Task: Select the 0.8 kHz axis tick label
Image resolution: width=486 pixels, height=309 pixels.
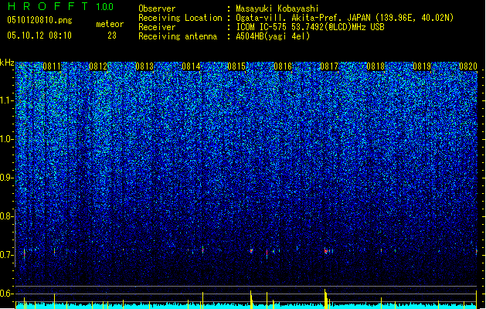Action: [x=7, y=216]
